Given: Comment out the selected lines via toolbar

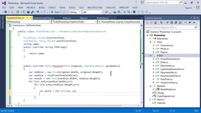Looking at the screenshot, I should tap(124, 12).
